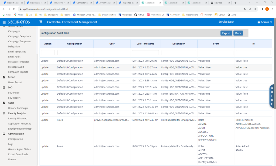Open the Admin user dropdown
The height and width of the screenshot is (166, 276).
click(x=265, y=22)
